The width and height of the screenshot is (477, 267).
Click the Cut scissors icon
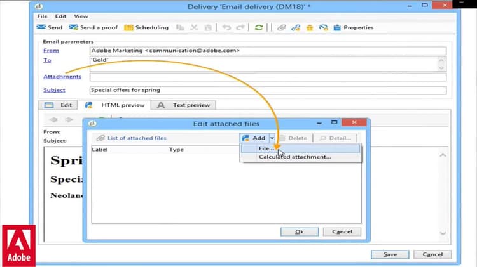194,28
